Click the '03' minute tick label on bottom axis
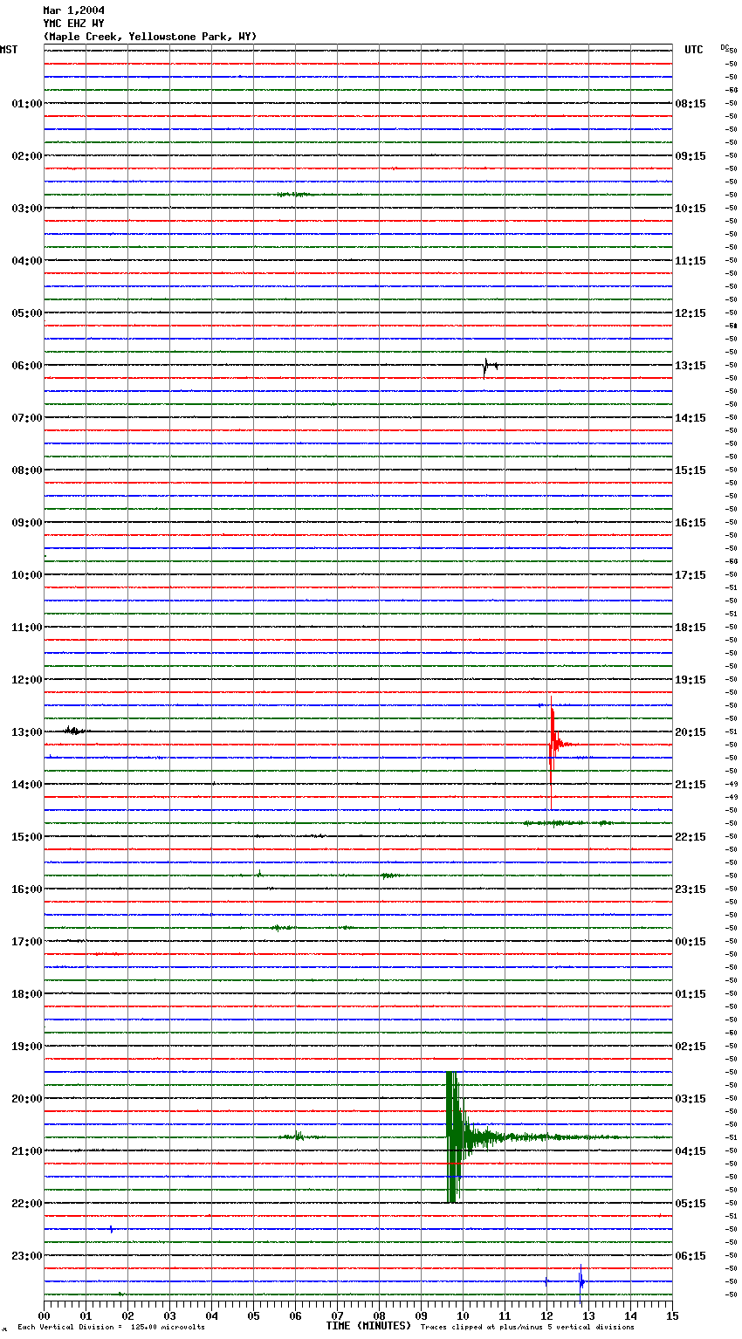Viewport: 742px width, 1339px height. (x=169, y=1315)
